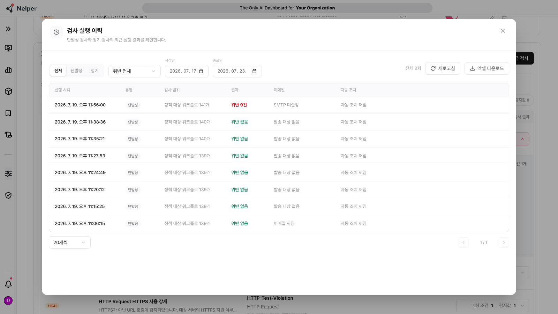Click the 새로고침 refresh button

[x=443, y=68]
